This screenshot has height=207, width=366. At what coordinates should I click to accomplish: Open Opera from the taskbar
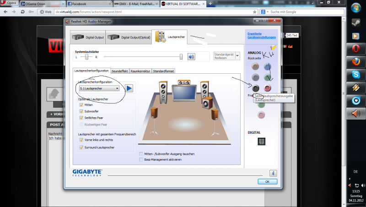pyautogui.click(x=356, y=49)
